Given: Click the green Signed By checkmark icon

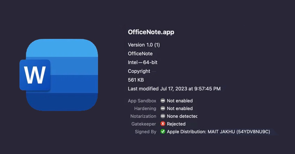Looking at the screenshot, I should [x=163, y=132].
